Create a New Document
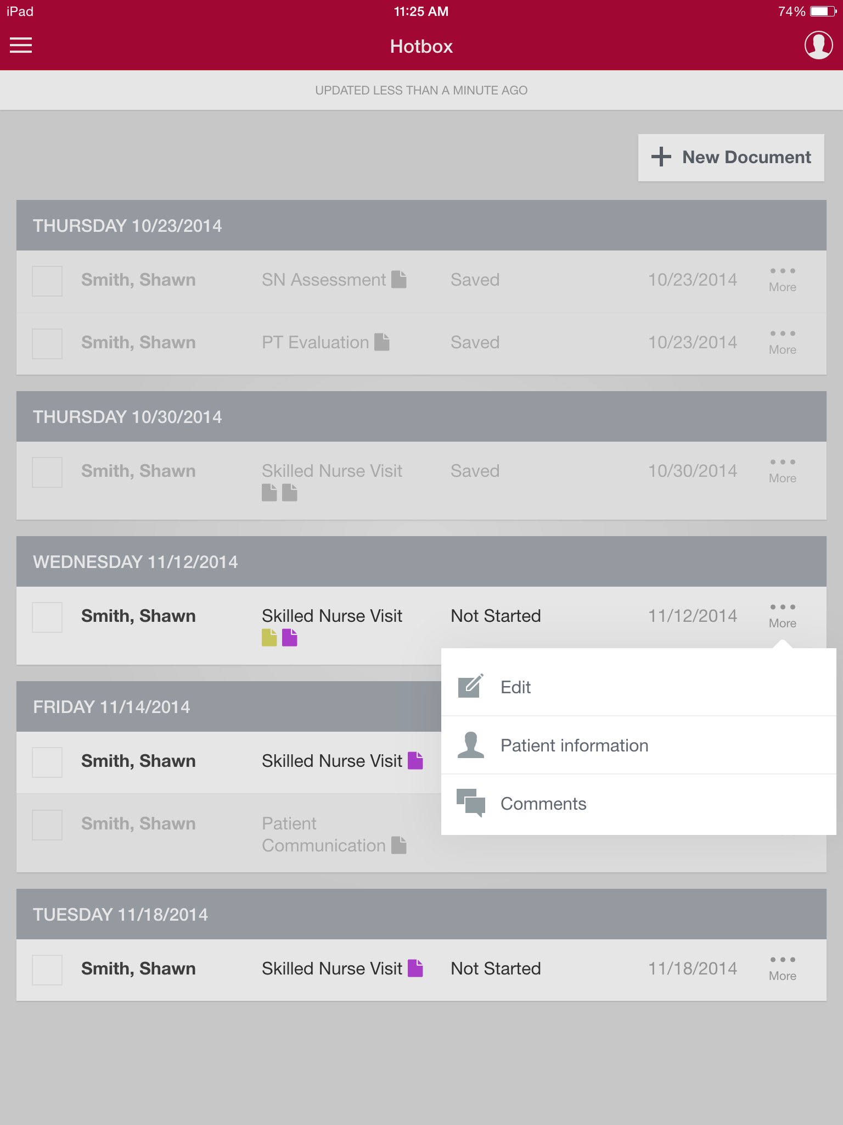Viewport: 843px width, 1125px height. [x=731, y=158]
